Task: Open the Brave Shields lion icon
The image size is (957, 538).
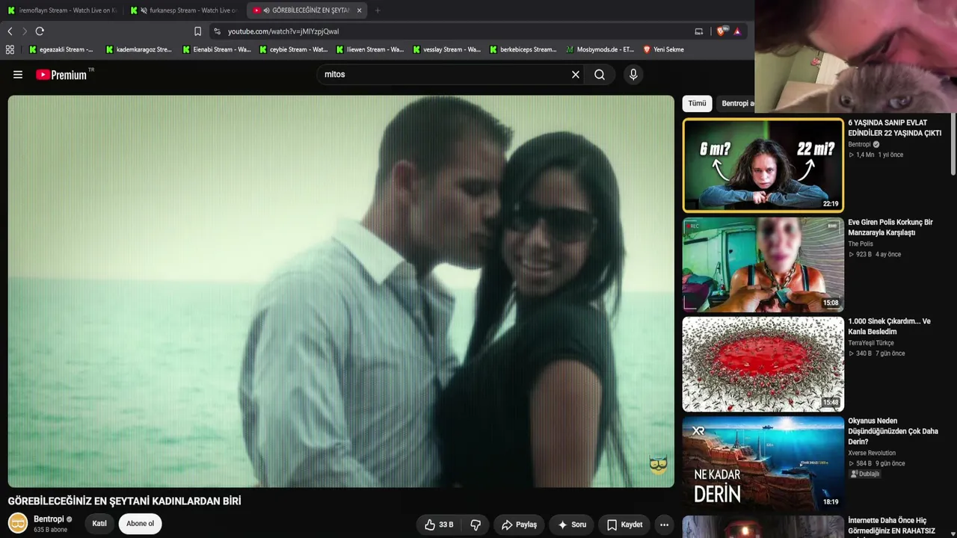Action: [721, 31]
